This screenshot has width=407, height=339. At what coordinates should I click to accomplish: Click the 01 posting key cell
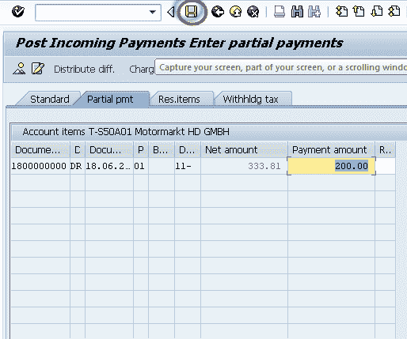(x=141, y=166)
